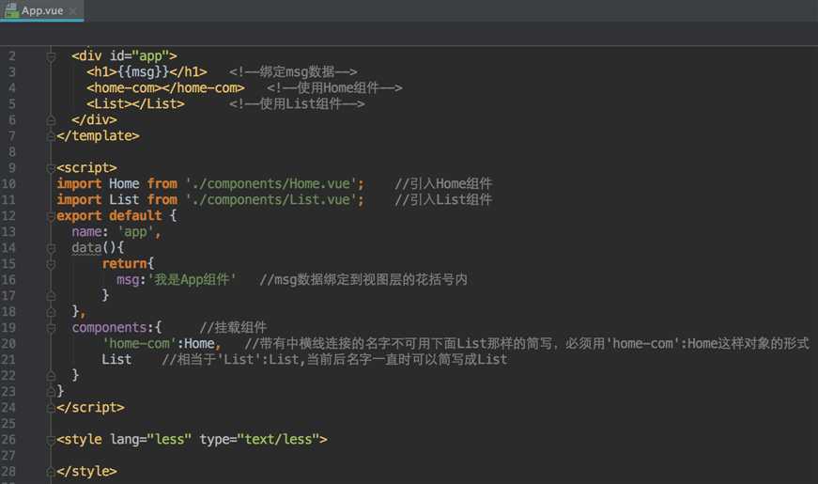Image resolution: width=818 pixels, height=484 pixels.
Task: Fold the data() function block
Action: [x=51, y=248]
